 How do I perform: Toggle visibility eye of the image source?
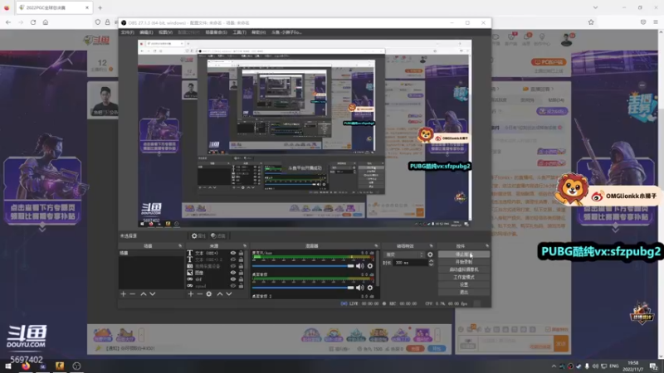232,273
